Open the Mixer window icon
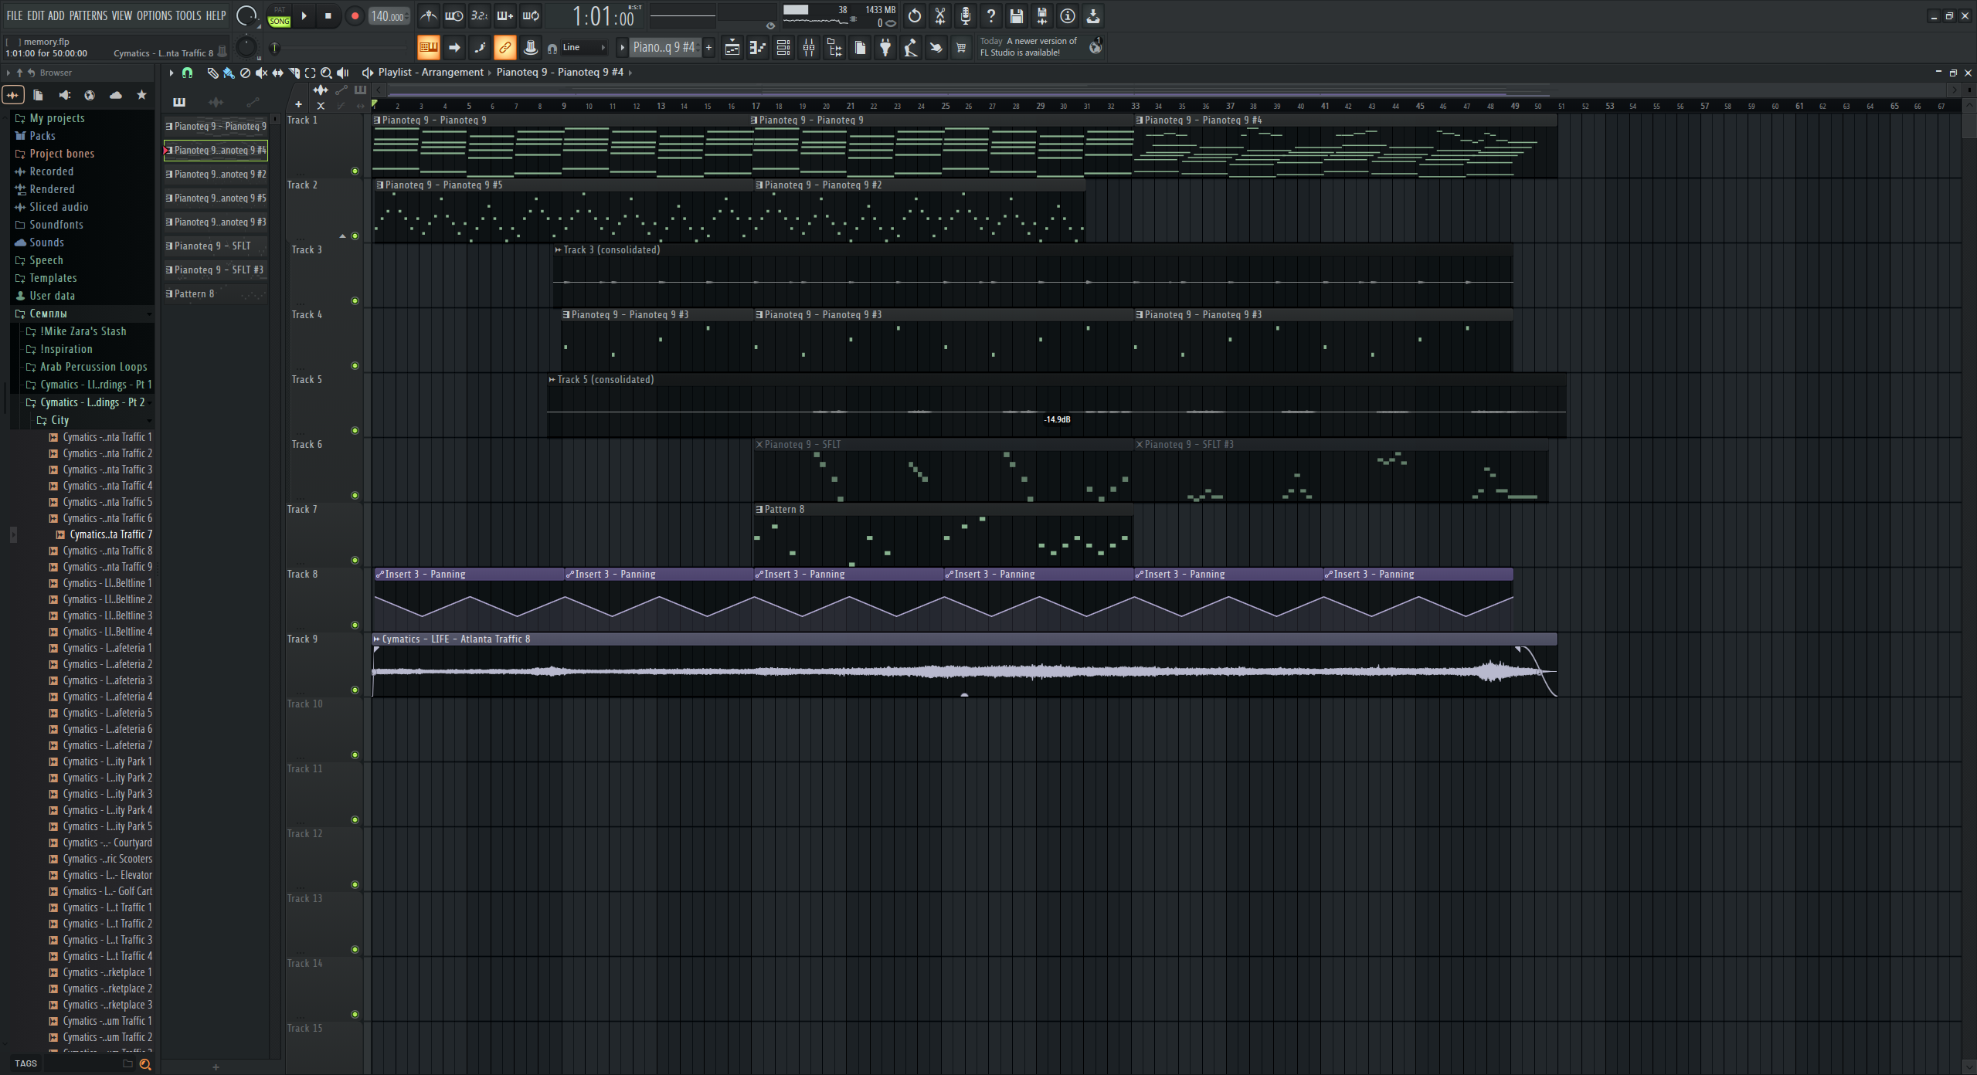This screenshot has width=1977, height=1075. point(809,48)
